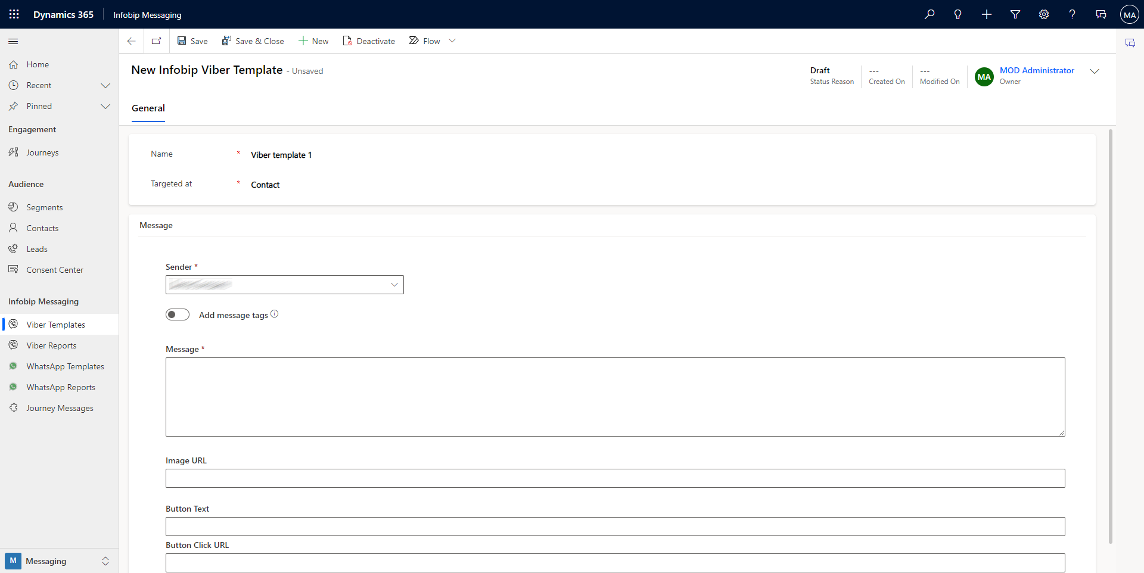The width and height of the screenshot is (1144, 573).
Task: Select the General tab
Action: point(148,108)
